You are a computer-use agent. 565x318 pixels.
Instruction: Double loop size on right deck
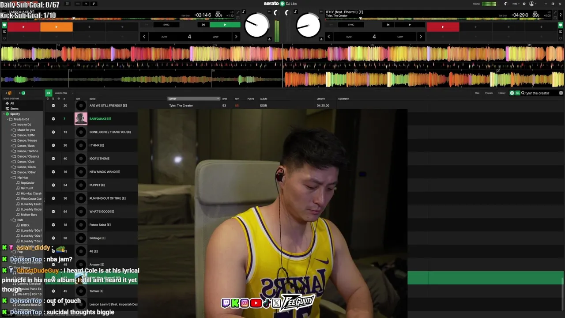coord(420,37)
